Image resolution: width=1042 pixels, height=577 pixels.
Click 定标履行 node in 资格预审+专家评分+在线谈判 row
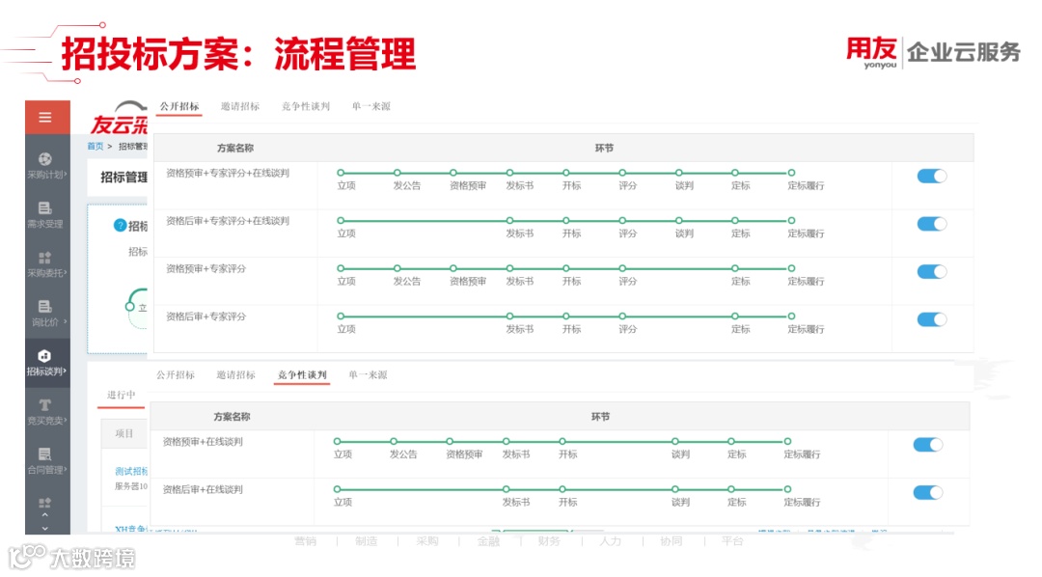click(791, 173)
